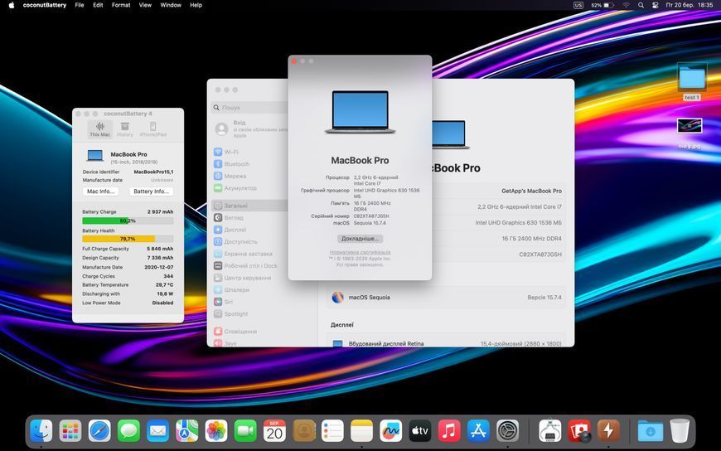721x451 pixels.
Task: Select Загальні in System Settings sidebar
Action: point(249,206)
